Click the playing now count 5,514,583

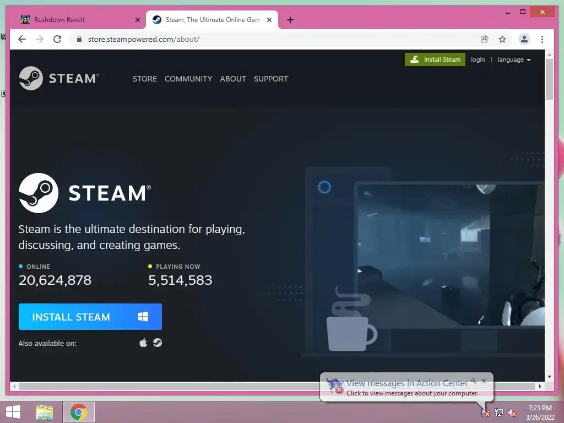(x=180, y=280)
